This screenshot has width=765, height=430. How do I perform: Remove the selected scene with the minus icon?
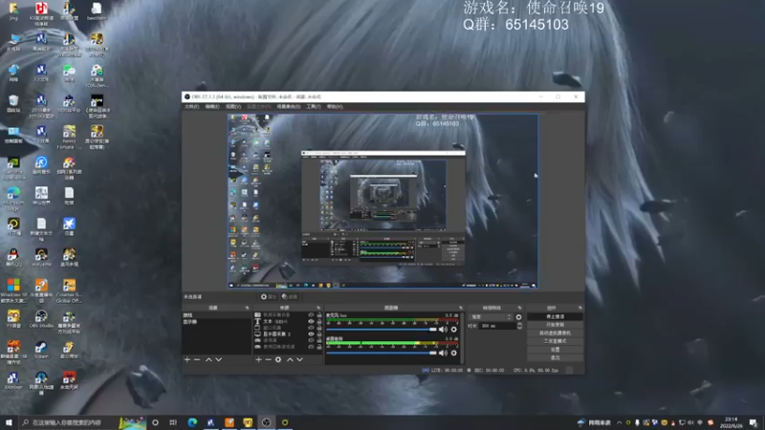(197, 359)
